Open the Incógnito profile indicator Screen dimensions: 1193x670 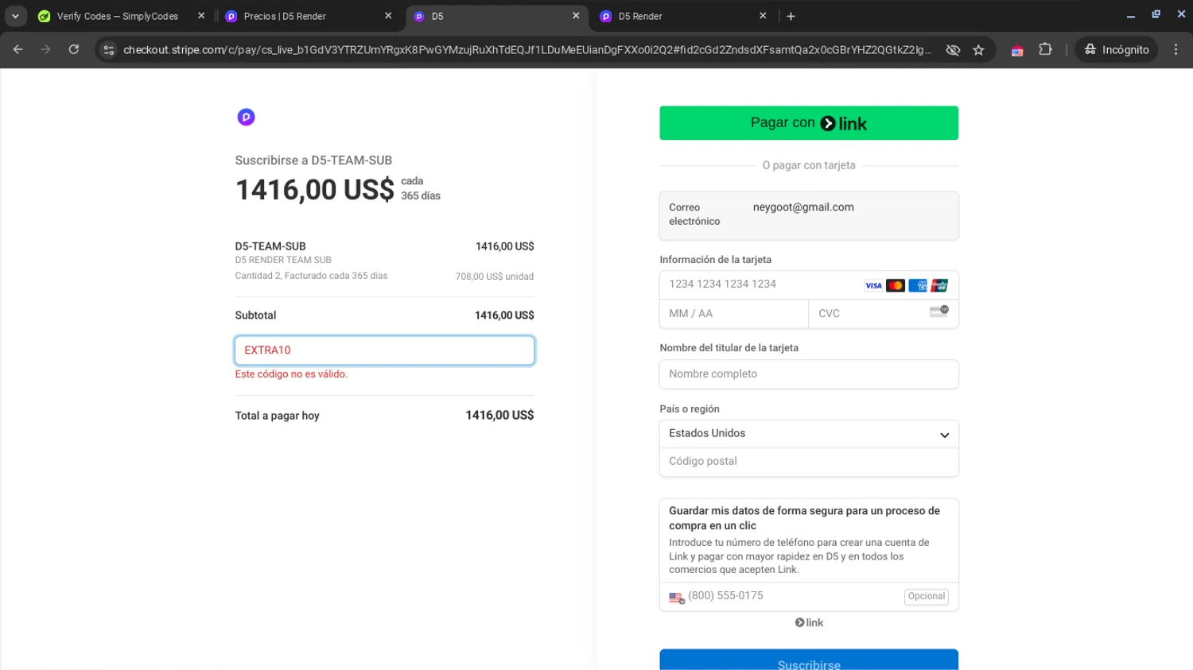[x=1117, y=49]
